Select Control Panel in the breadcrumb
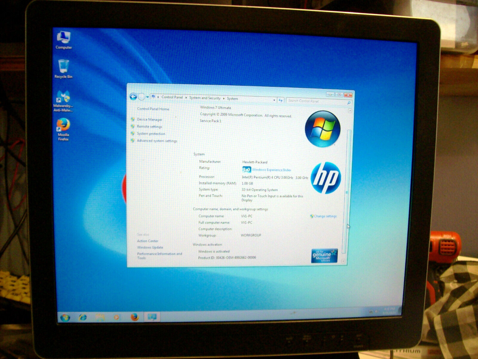Screen dimensions: 478x359 pos(172,97)
